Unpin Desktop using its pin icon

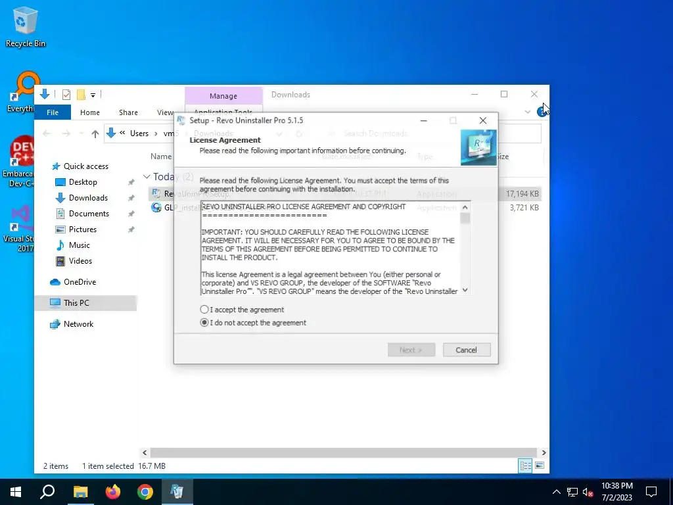(131, 183)
